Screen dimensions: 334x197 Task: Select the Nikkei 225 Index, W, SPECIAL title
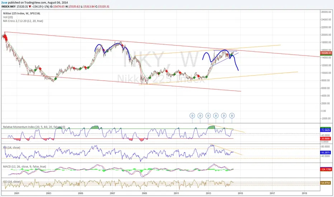point(22,13)
